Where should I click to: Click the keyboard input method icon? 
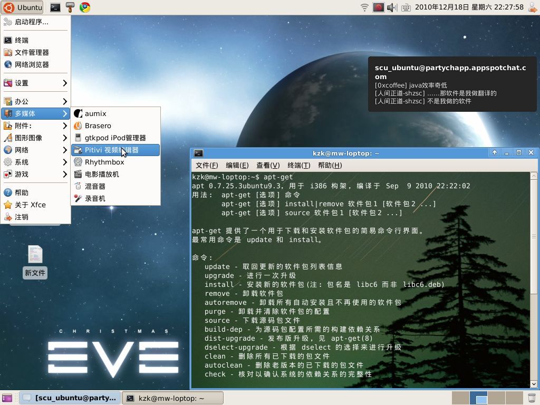pyautogui.click(x=406, y=7)
